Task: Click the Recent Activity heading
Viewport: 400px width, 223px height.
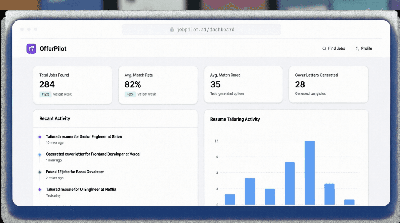Action: [55, 118]
